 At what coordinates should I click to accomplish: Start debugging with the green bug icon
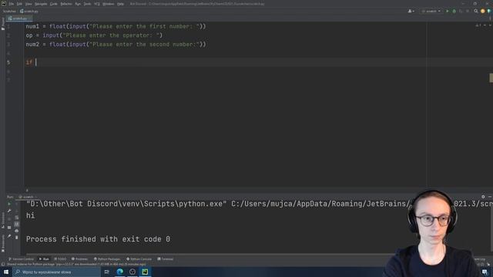454,11
